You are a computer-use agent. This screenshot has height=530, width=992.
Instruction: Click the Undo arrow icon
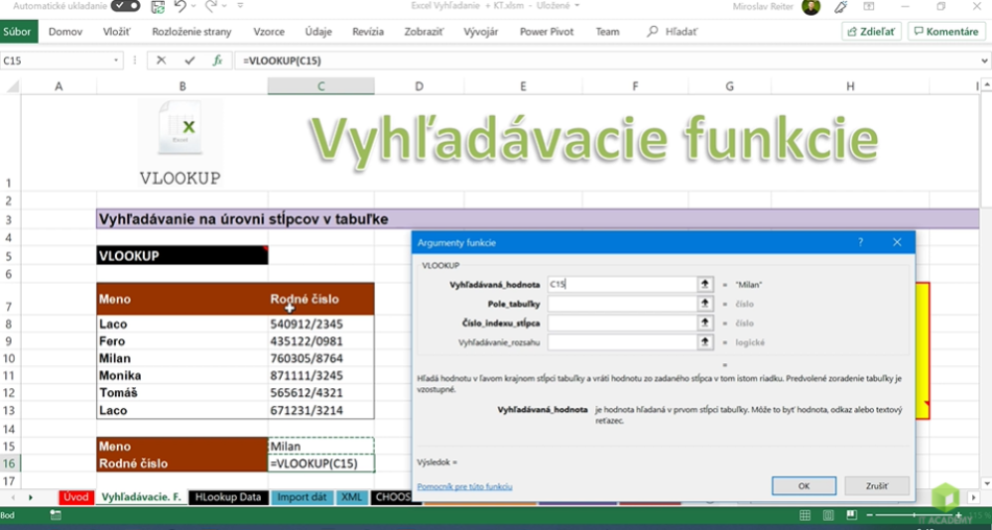coord(181,7)
